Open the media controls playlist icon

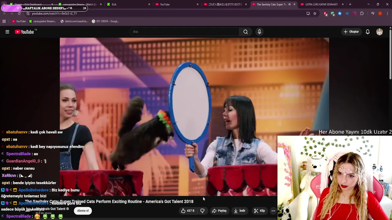click(x=373, y=13)
